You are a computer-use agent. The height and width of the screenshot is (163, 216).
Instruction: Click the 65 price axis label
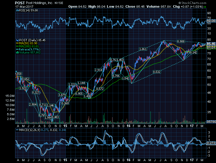(x=209, y=65)
